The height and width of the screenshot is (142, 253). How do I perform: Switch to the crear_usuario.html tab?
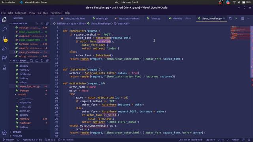[127, 19]
